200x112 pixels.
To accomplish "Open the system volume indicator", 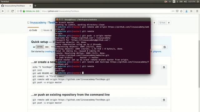I will [185, 2].
